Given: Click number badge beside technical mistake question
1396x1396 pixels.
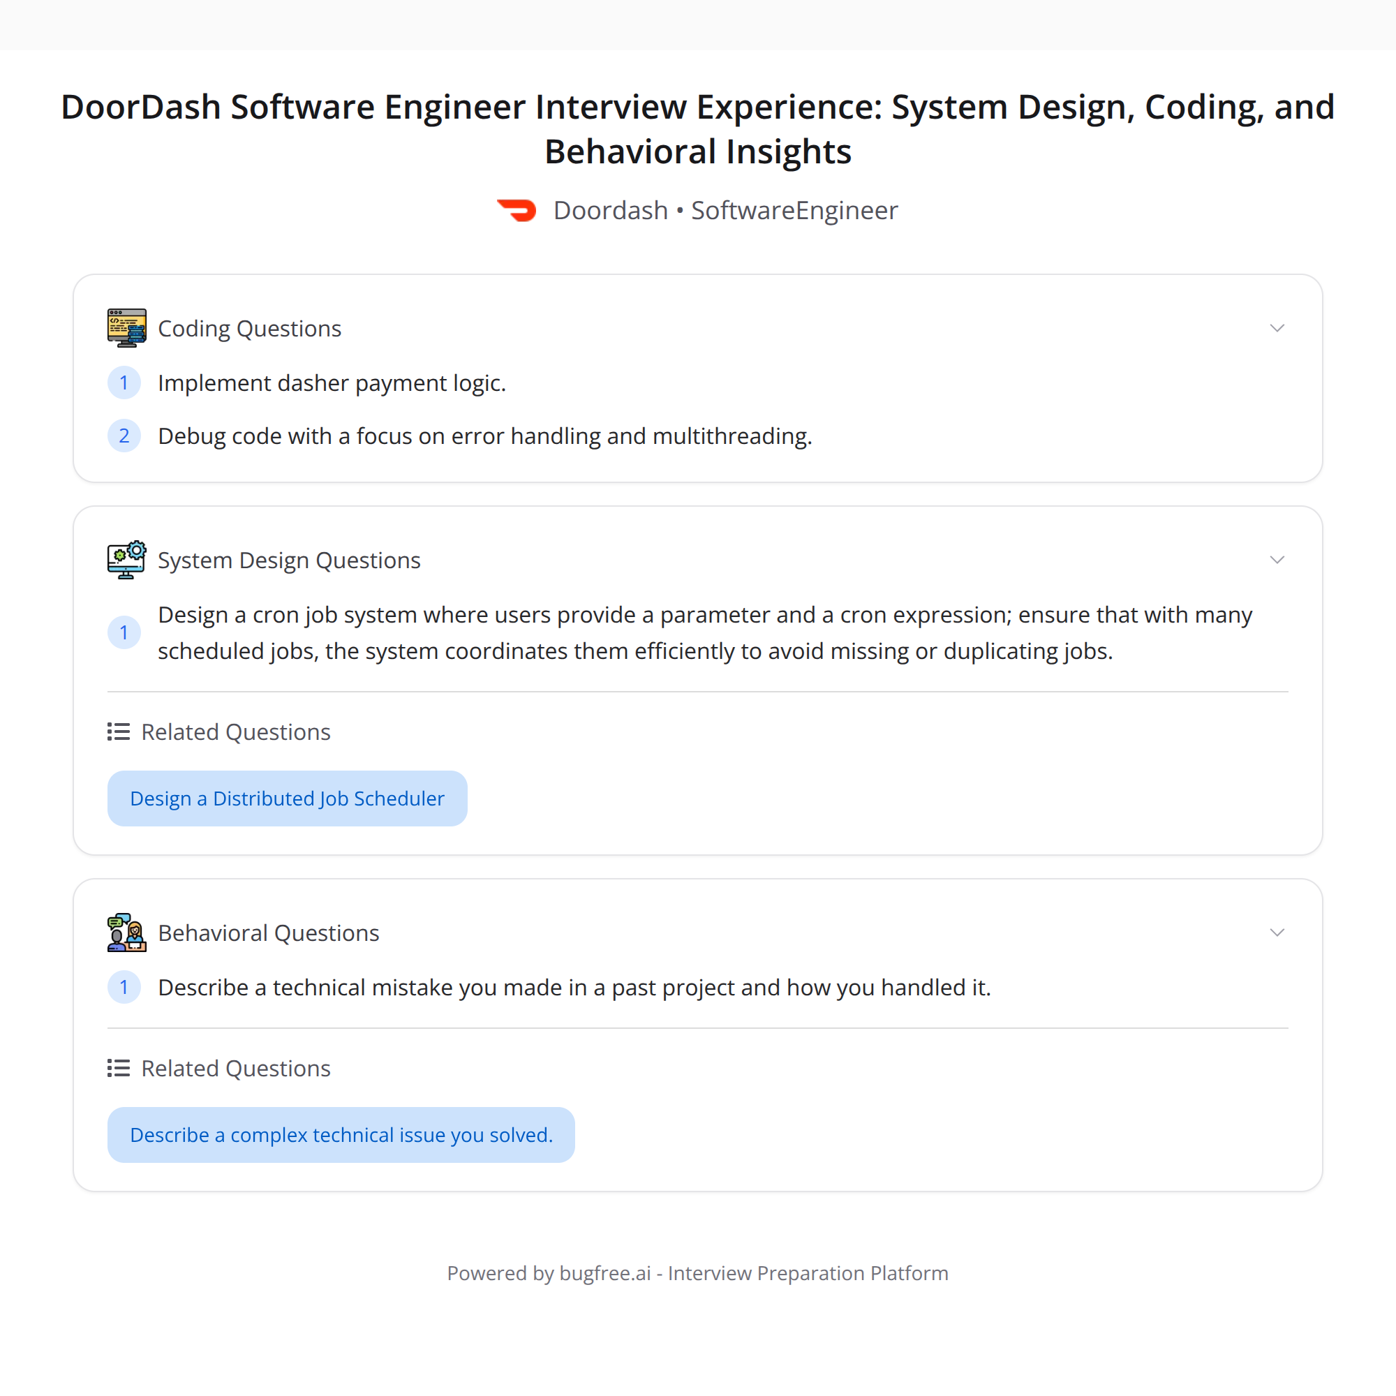Looking at the screenshot, I should click(x=124, y=987).
